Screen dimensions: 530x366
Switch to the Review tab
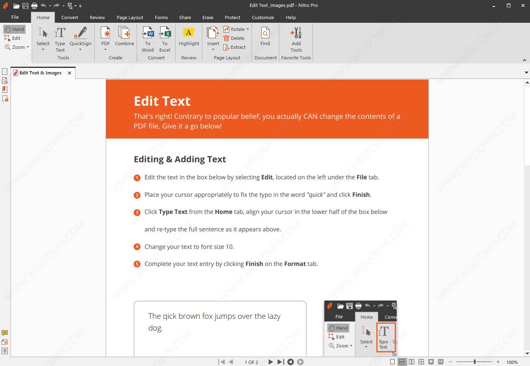pyautogui.click(x=97, y=17)
